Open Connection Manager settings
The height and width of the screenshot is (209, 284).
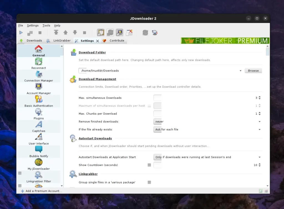click(x=39, y=76)
